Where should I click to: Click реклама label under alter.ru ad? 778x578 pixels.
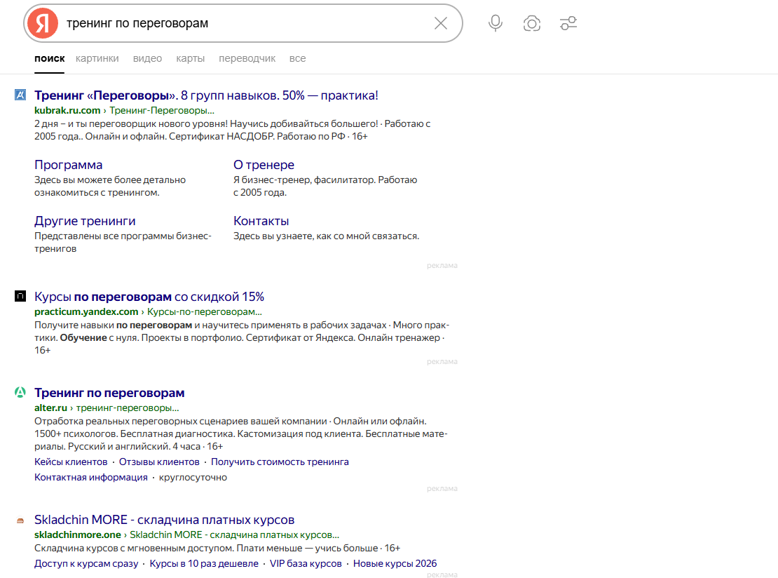442,489
